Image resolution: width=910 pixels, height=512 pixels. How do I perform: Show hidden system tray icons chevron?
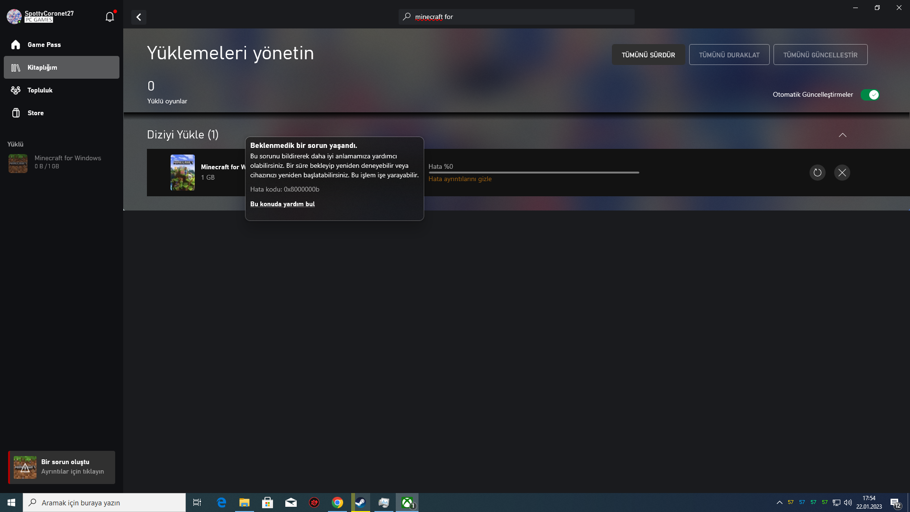coord(779,503)
